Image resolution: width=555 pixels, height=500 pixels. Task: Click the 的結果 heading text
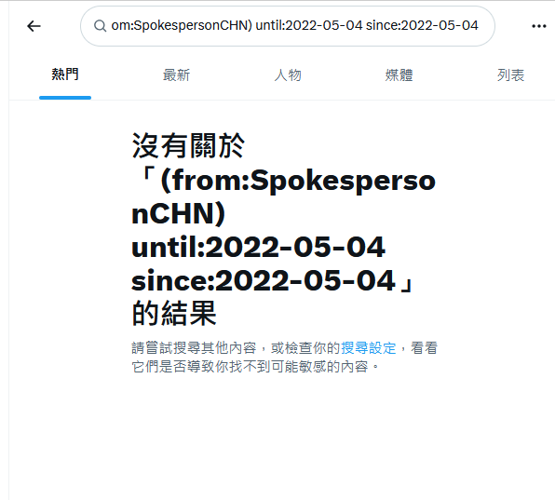coord(174,313)
